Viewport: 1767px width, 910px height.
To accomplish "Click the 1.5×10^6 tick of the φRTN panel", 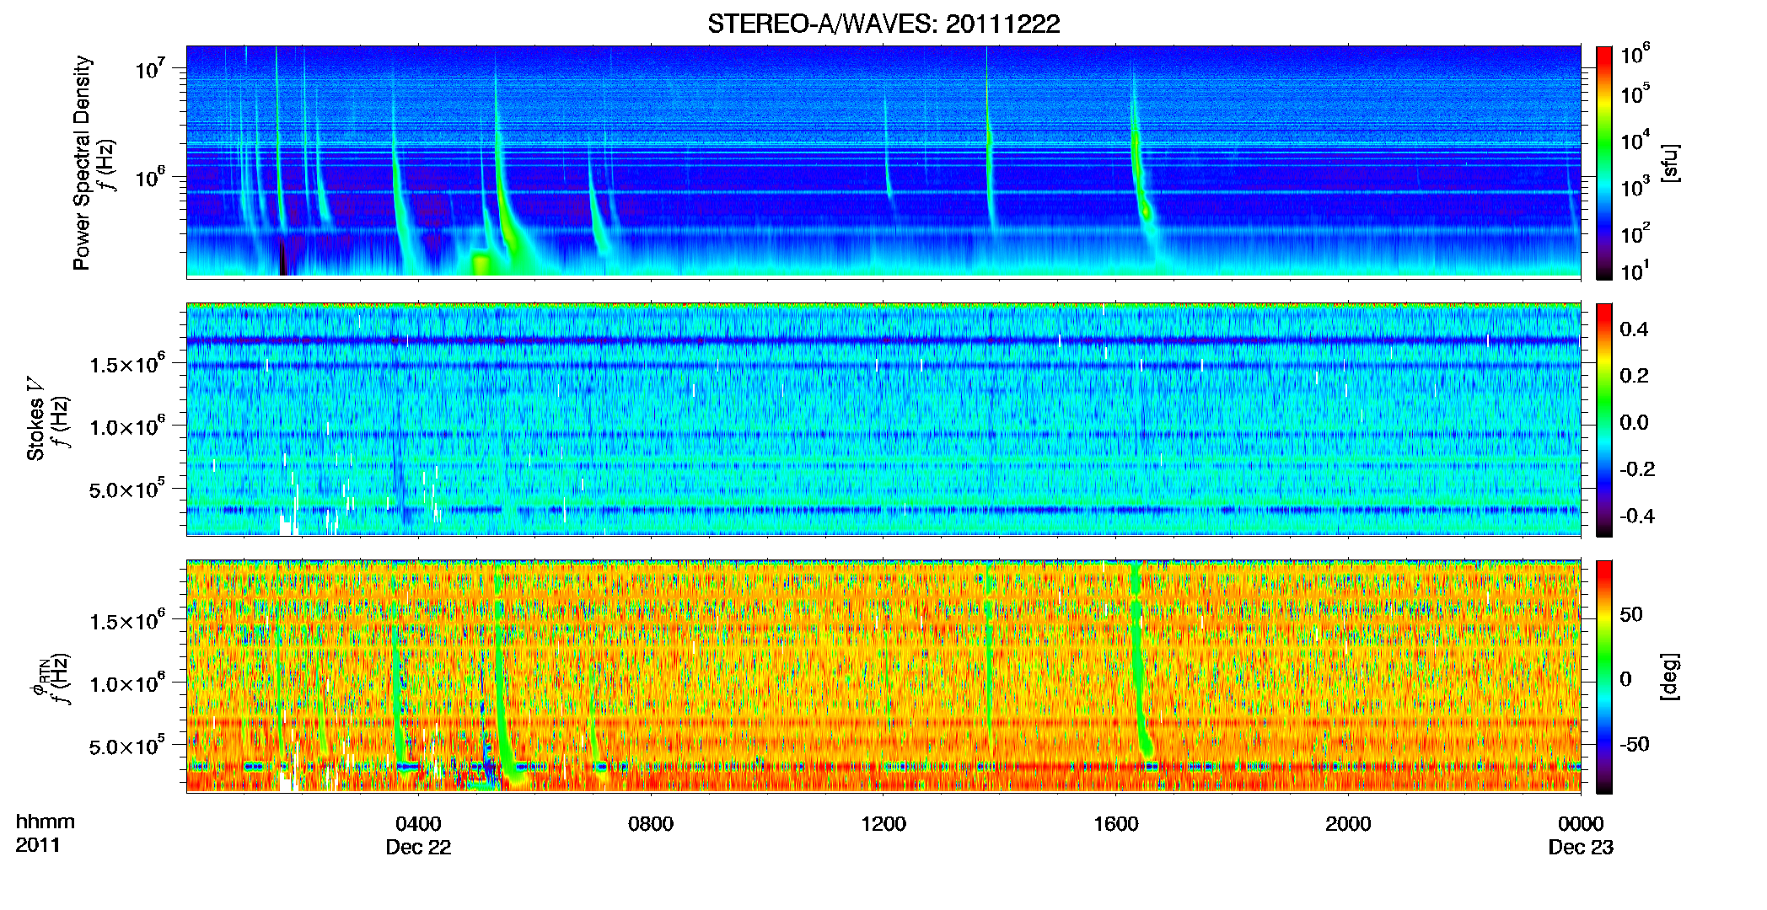I will (127, 621).
